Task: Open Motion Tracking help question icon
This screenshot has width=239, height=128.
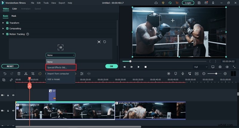Action: click(27, 34)
